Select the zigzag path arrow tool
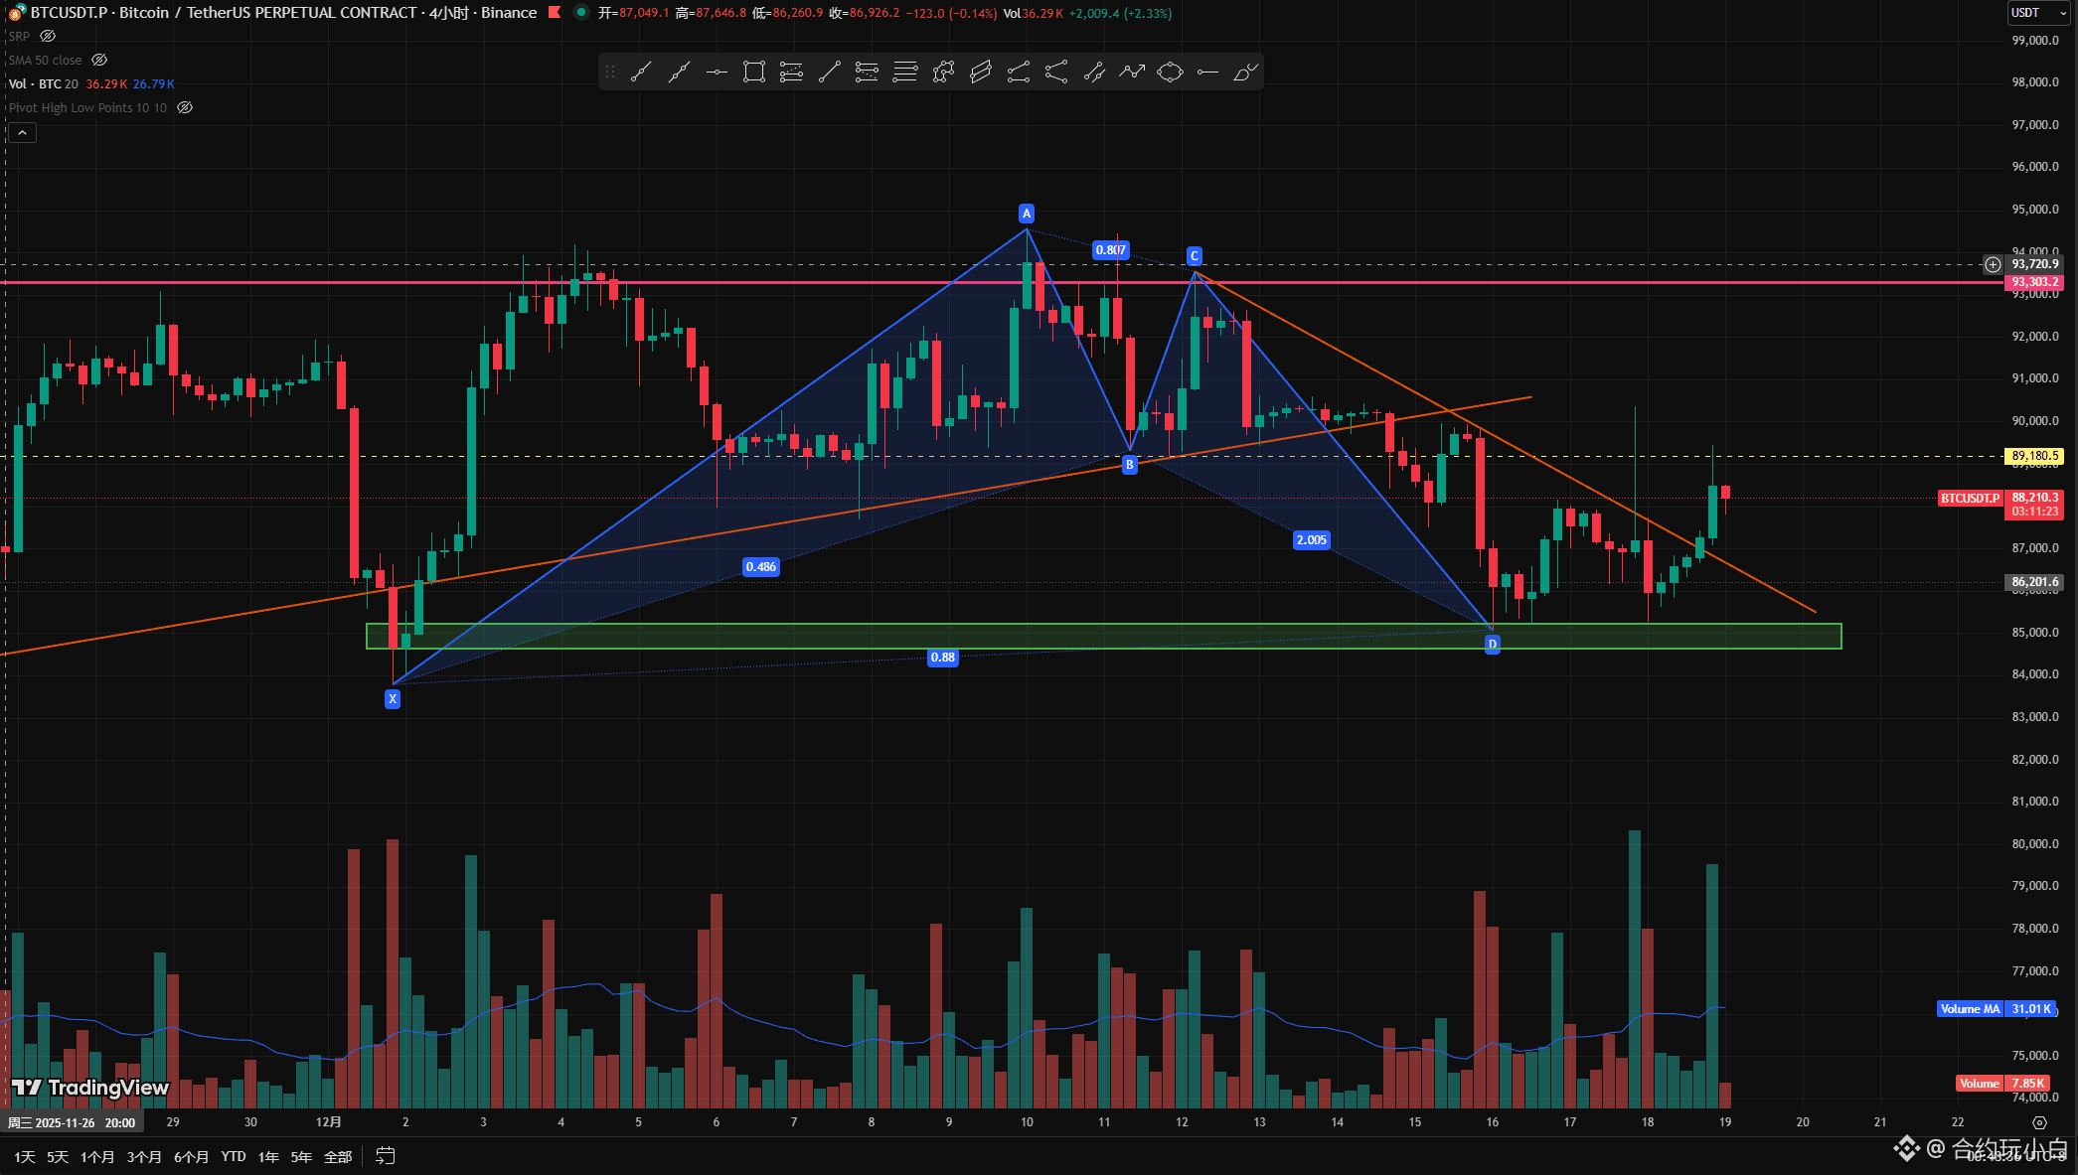 click(1132, 72)
